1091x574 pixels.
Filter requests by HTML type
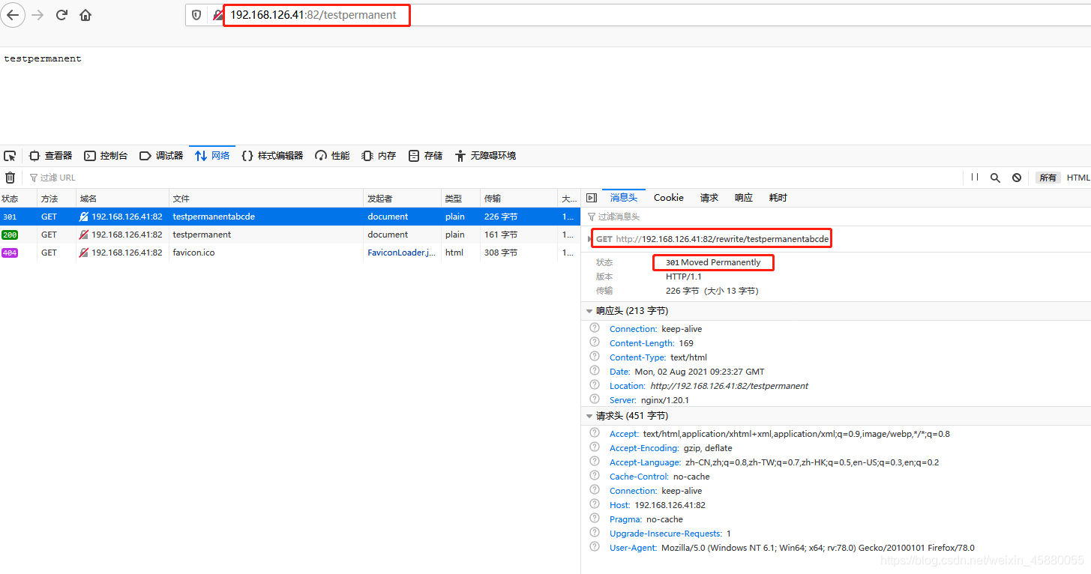coord(1078,178)
